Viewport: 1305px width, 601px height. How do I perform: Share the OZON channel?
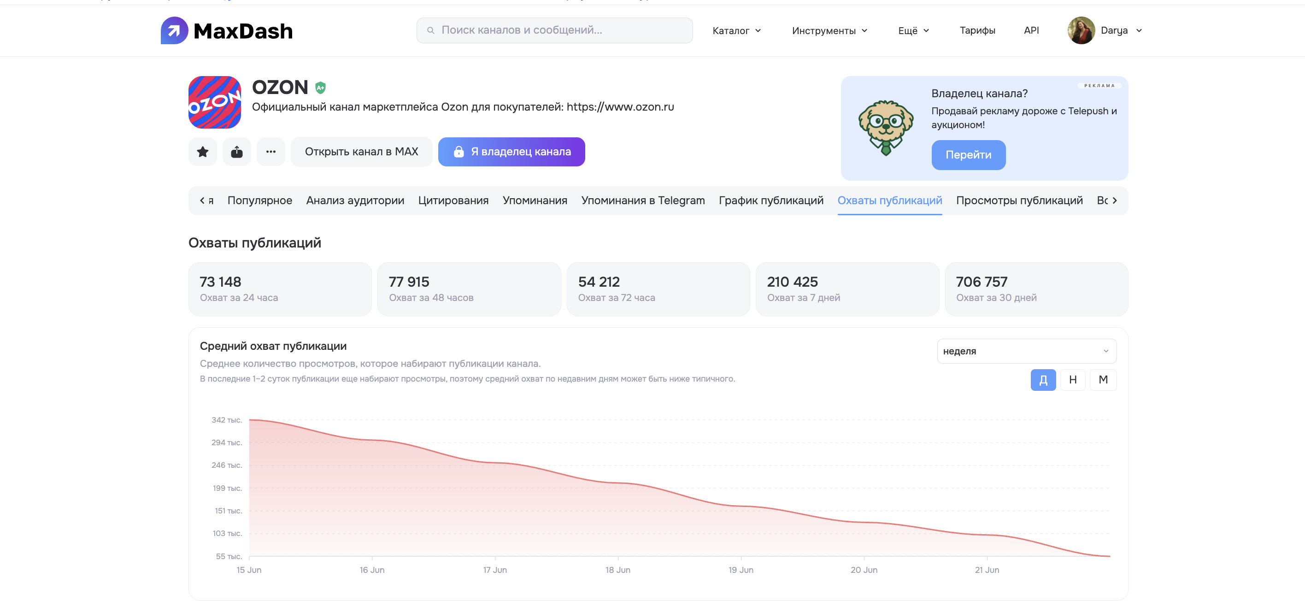tap(236, 152)
